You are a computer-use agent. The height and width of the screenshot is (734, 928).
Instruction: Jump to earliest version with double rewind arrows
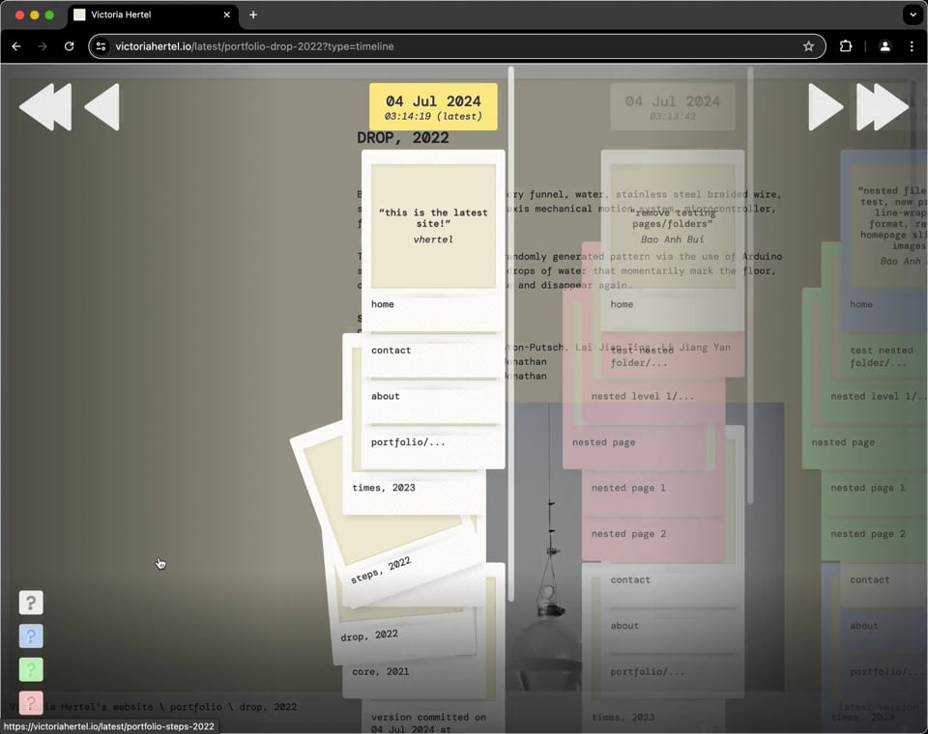(45, 106)
